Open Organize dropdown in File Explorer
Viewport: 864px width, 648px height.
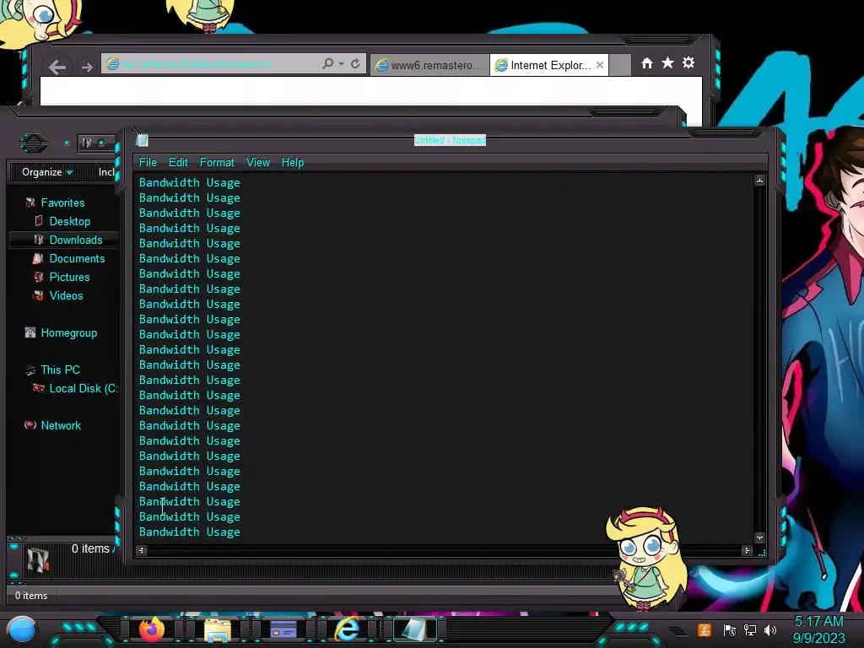click(47, 172)
